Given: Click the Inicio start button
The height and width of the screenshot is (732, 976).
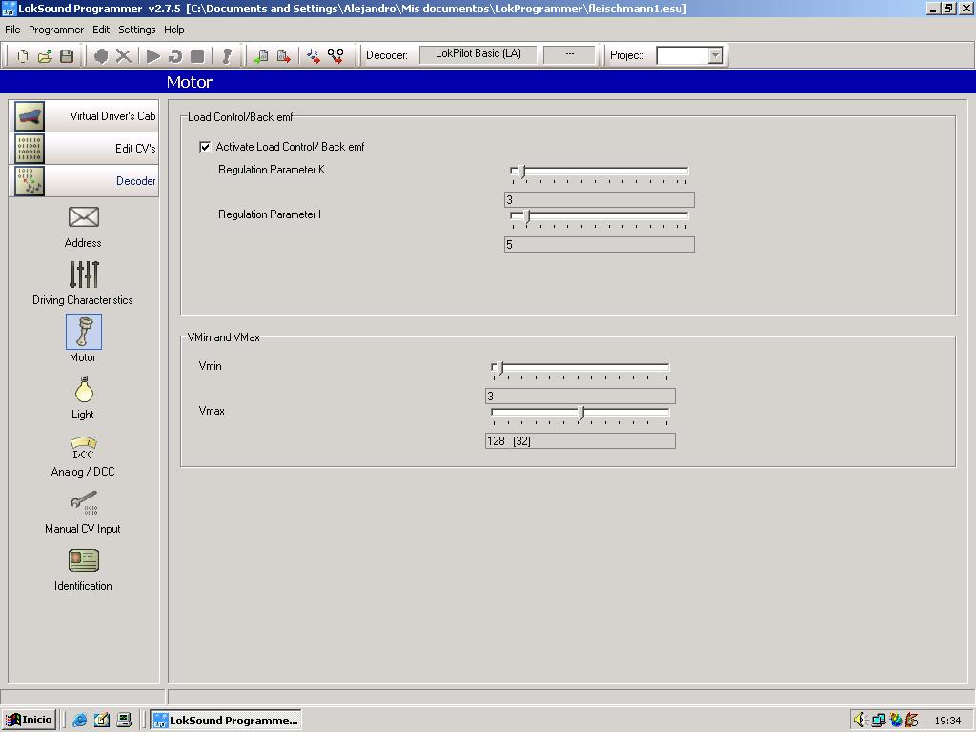Looking at the screenshot, I should coord(29,720).
